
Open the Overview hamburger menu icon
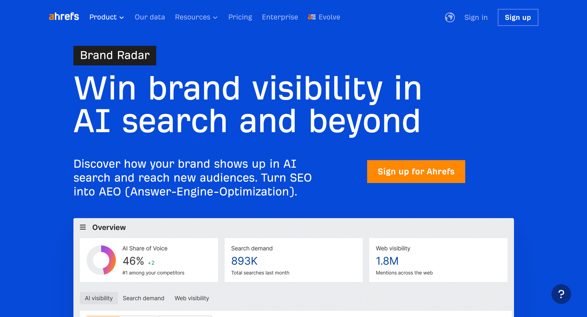pos(83,227)
